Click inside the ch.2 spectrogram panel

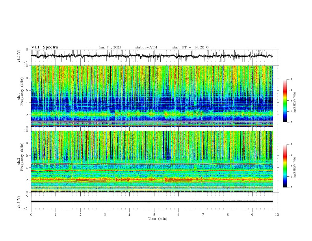click(x=152, y=161)
